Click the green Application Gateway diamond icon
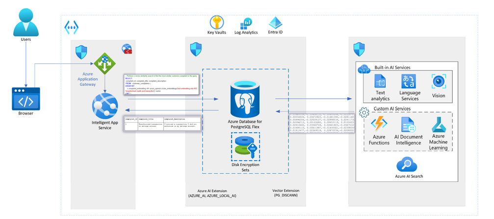The width and height of the screenshot is (494, 219). [105, 64]
